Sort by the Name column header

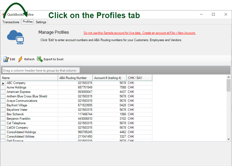click(29, 78)
